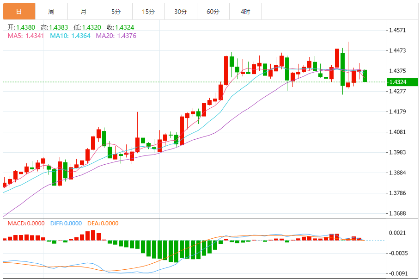420x279 pixels.
Task: Click the 1.3983 price axis label
Action: click(x=397, y=152)
